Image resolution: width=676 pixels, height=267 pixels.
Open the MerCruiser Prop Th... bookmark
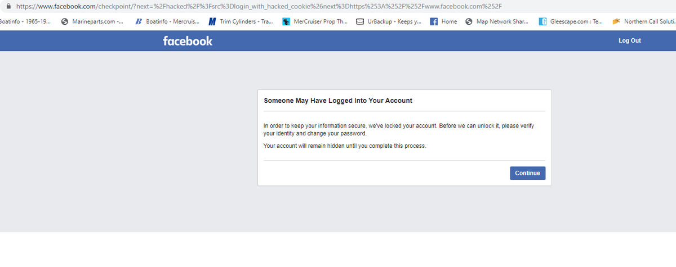(315, 22)
